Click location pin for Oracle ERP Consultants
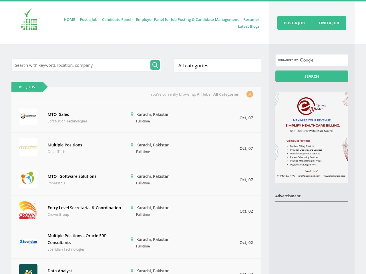This screenshot has height=274, width=366. click(132, 239)
